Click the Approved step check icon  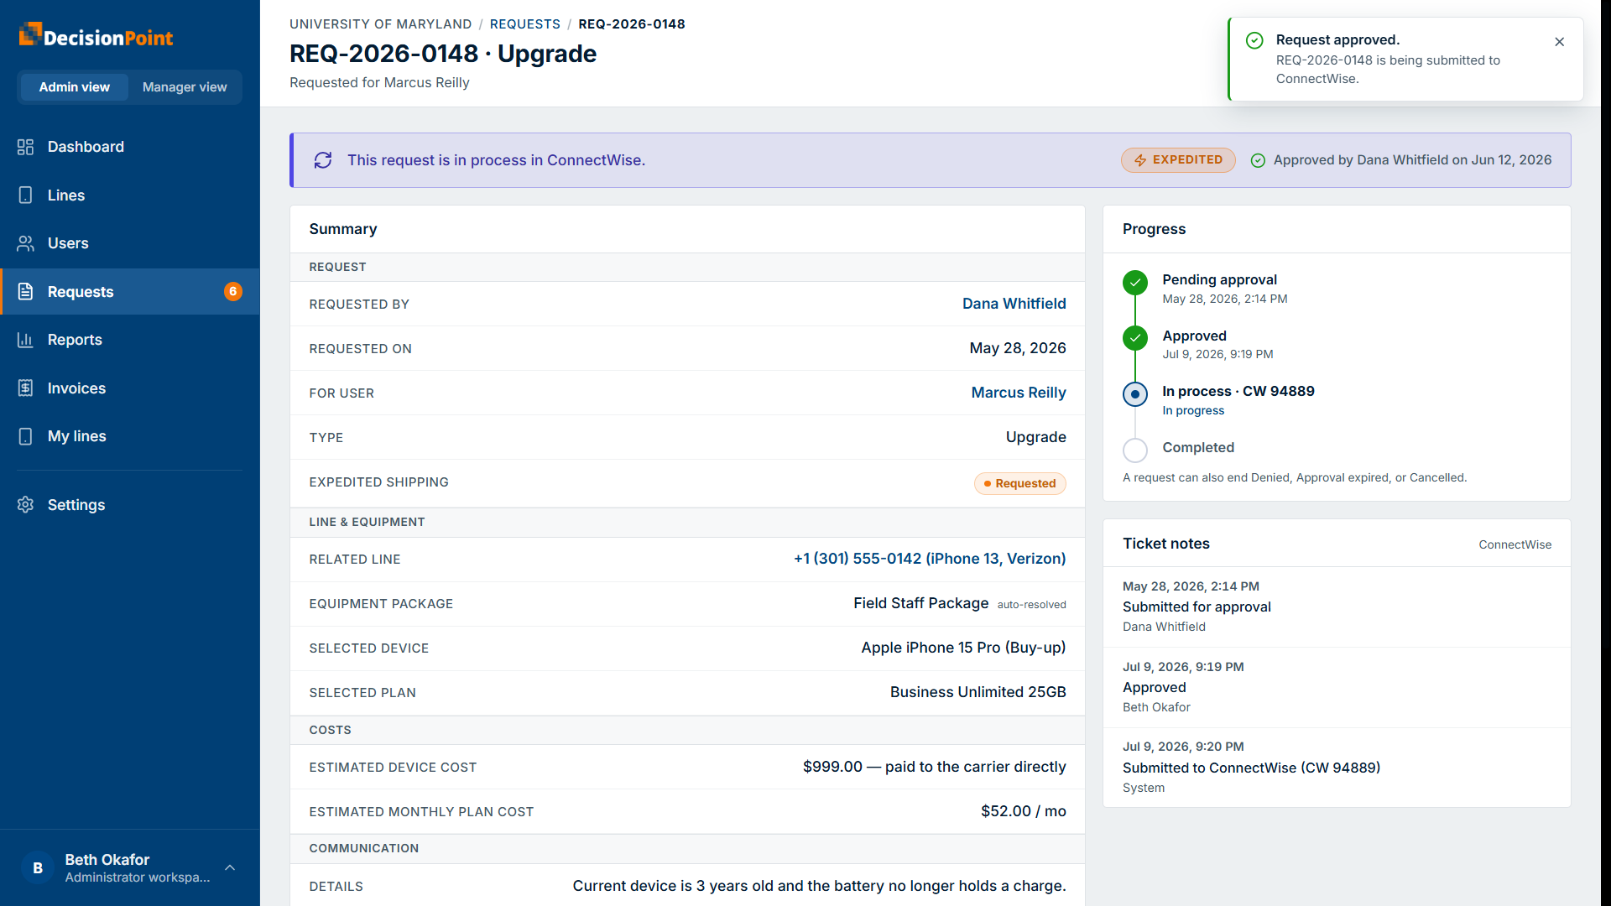(x=1135, y=338)
